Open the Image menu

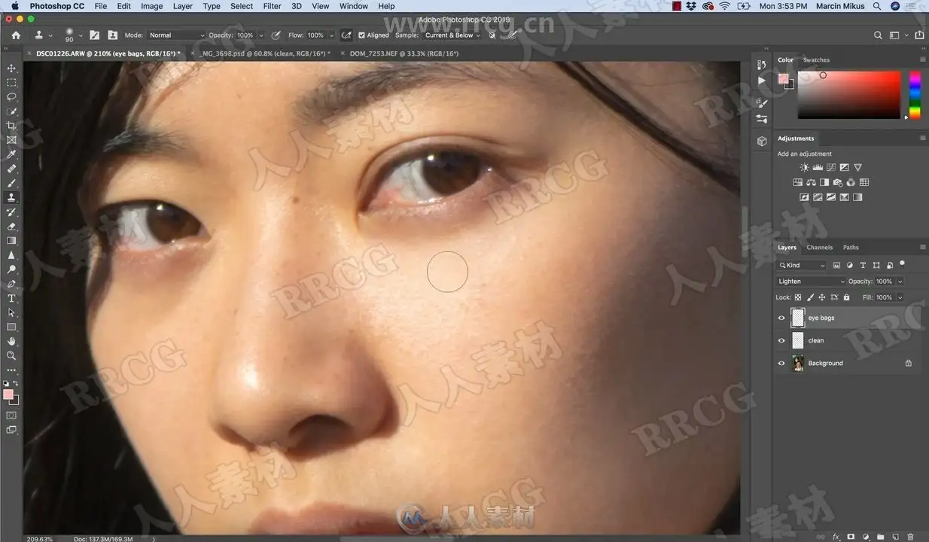tap(151, 6)
